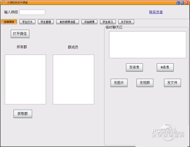Open the 学生练习 tab
Viewport: 190px width, 147px height.
click(x=108, y=22)
